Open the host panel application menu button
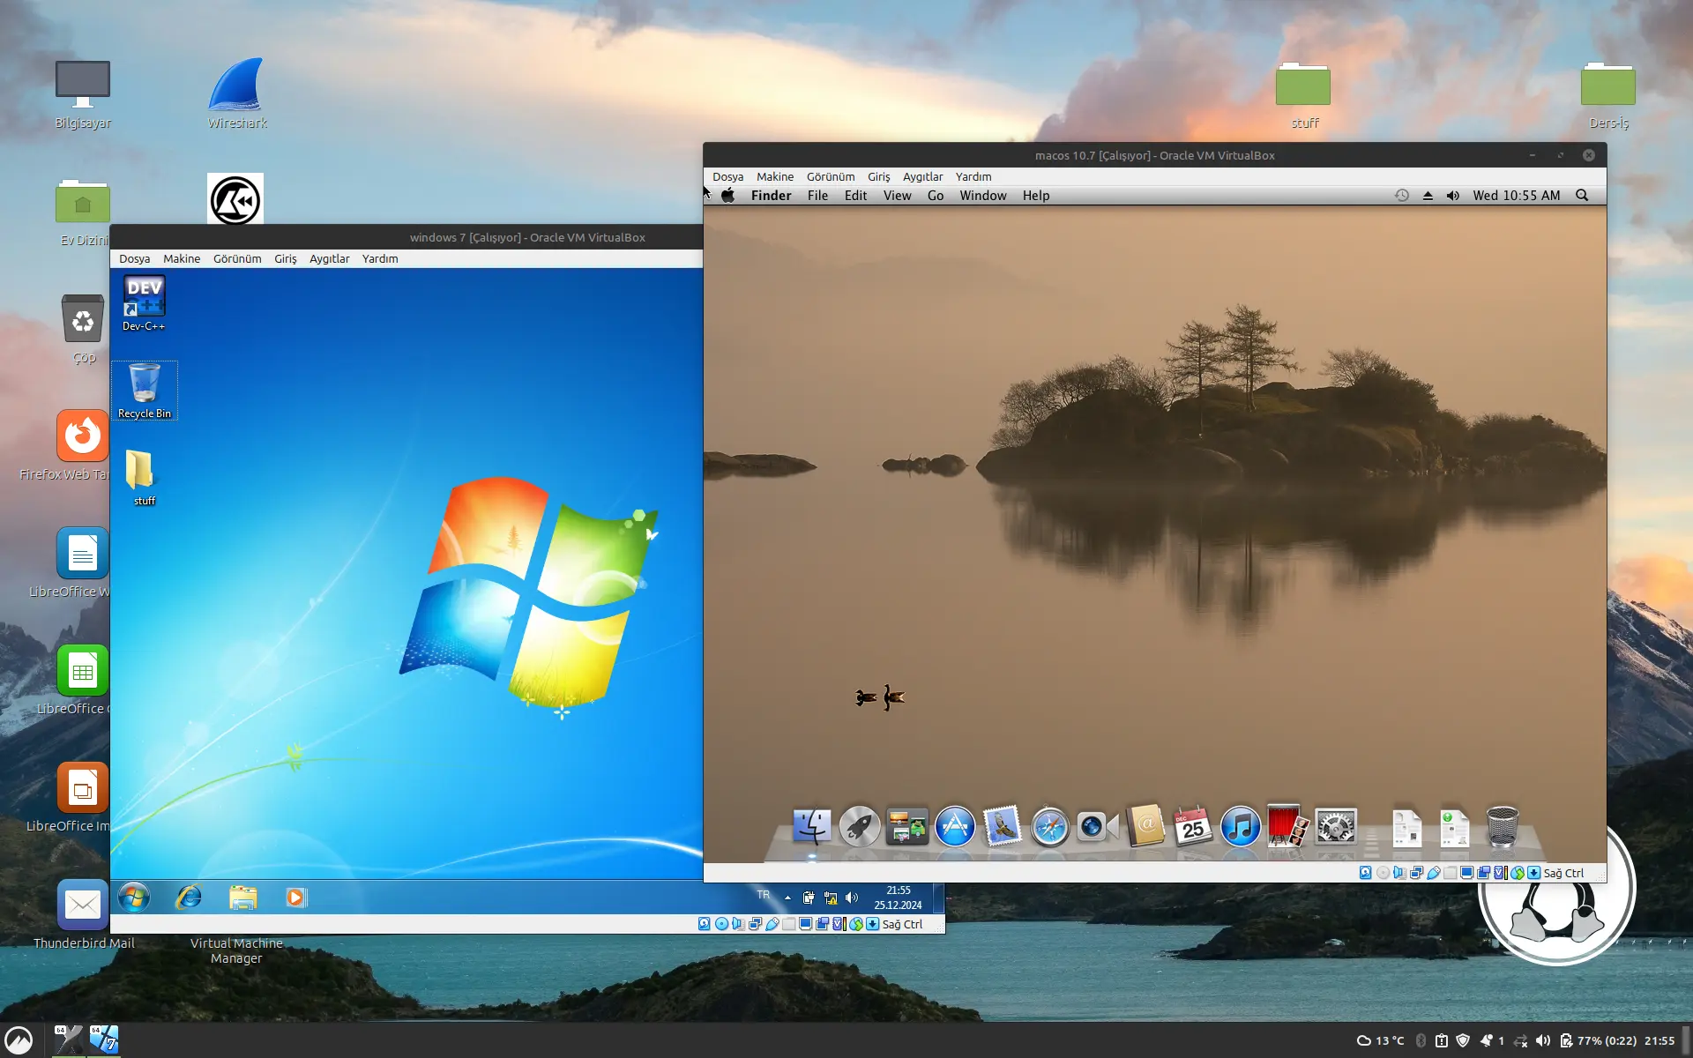 [x=19, y=1040]
